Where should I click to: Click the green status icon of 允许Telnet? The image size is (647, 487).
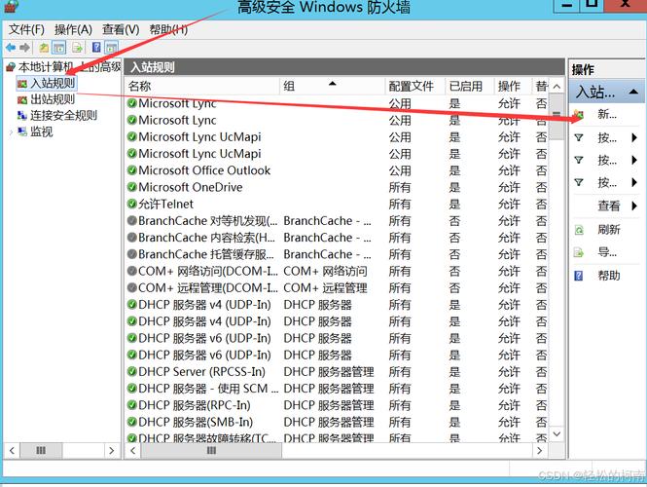tap(132, 204)
